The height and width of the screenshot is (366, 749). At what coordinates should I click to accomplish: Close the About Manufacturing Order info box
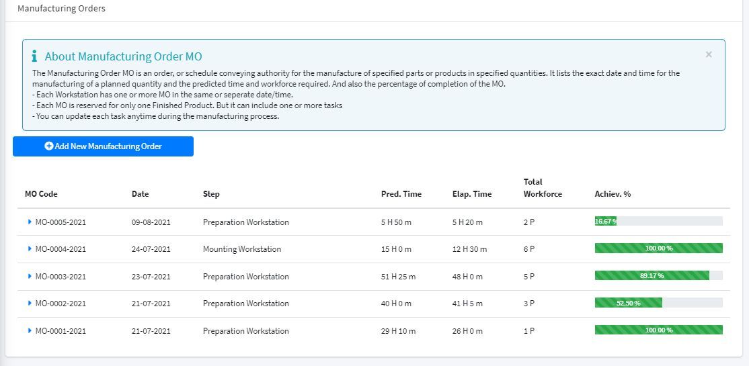(x=708, y=55)
